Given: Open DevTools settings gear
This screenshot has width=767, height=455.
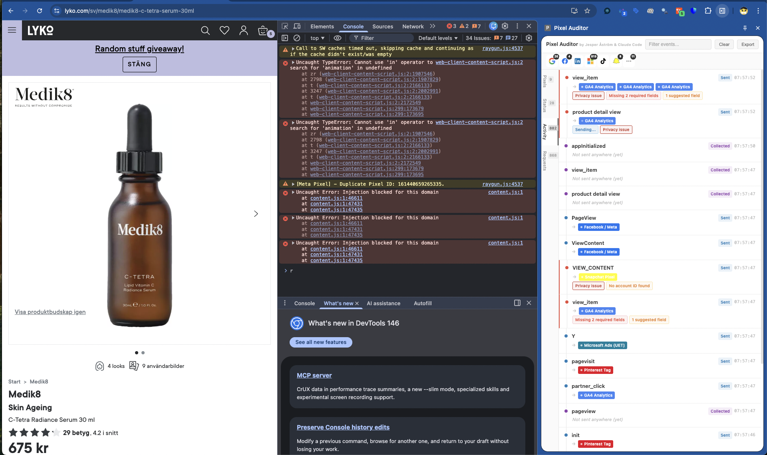Looking at the screenshot, I should (x=505, y=26).
